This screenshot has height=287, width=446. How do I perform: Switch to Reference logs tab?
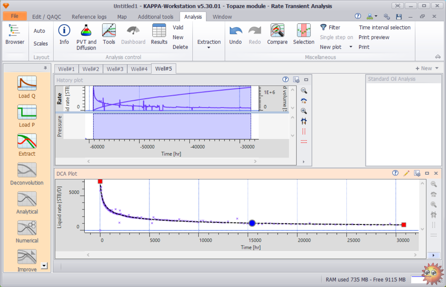click(89, 17)
